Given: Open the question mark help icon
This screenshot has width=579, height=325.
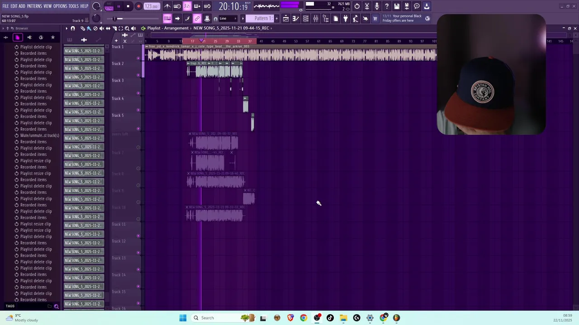Looking at the screenshot, I should click(x=387, y=6).
